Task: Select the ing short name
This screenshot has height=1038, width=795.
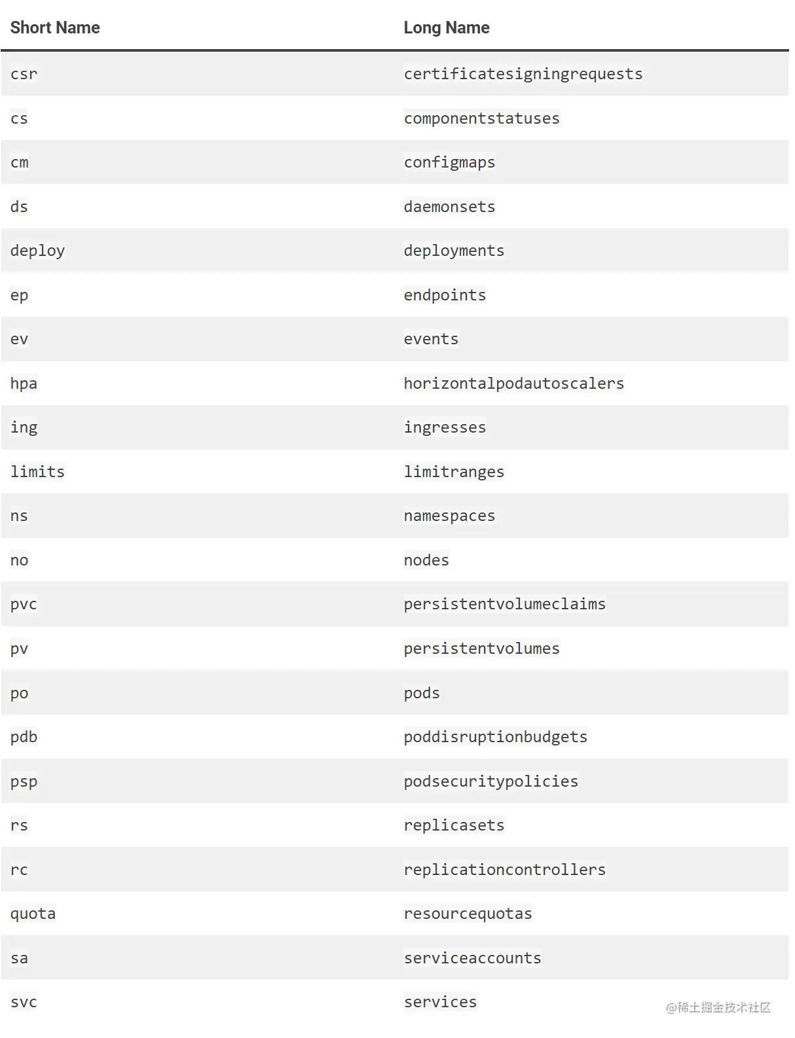Action: pyautogui.click(x=24, y=427)
